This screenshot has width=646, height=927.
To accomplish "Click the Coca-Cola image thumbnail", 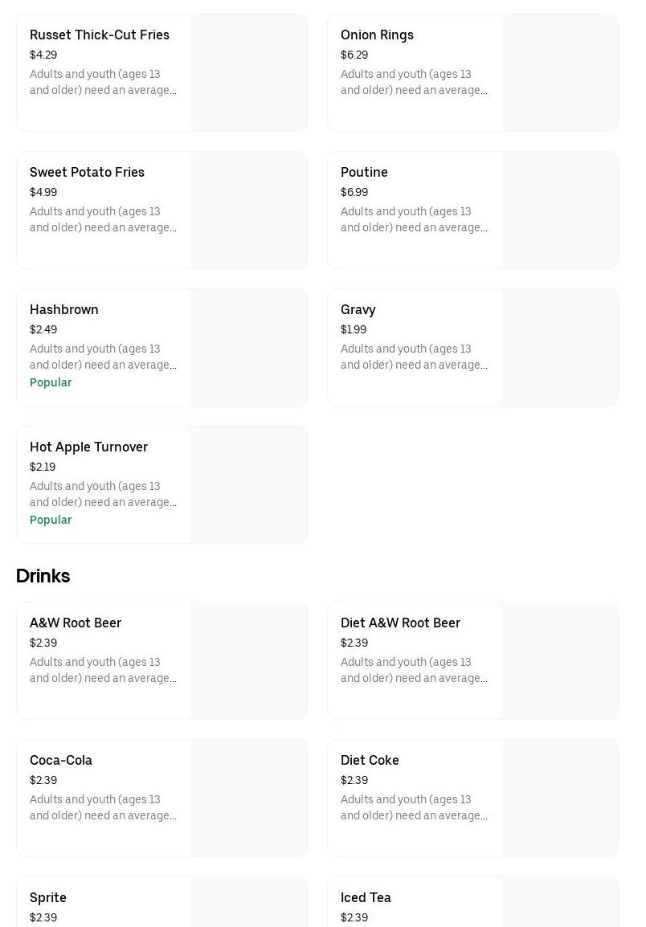I will [248, 798].
